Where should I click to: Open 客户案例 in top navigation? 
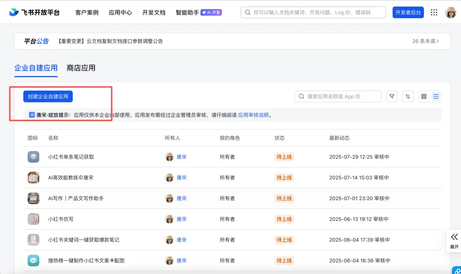tap(87, 13)
